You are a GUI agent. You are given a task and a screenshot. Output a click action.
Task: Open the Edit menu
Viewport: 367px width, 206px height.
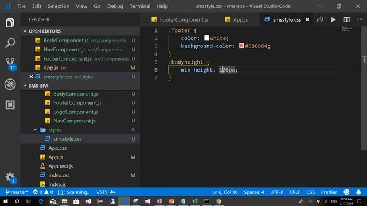(36, 6)
